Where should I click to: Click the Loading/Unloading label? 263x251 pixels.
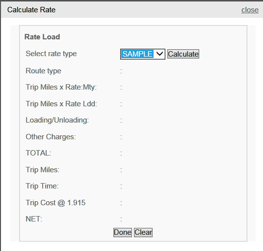click(x=57, y=120)
